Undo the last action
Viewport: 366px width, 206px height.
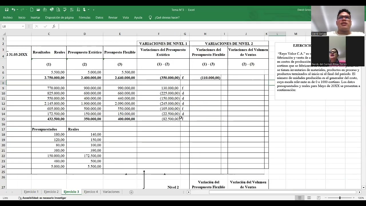(13, 10)
